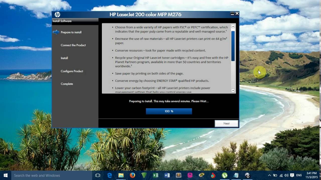Click the scroll down arrow in text pane

pos(233,90)
